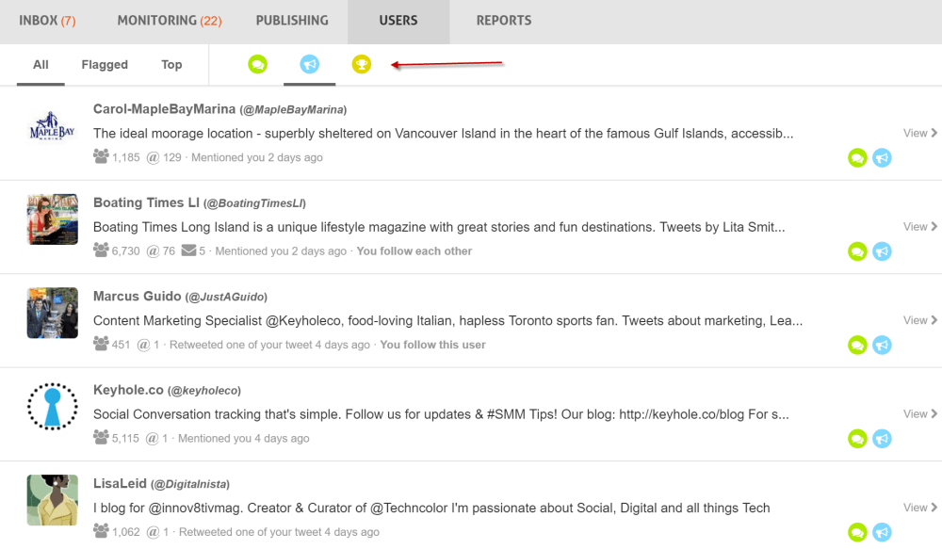Click blue megaphone icon for Keyhole.co
Image resolution: width=942 pixels, height=549 pixels.
pyautogui.click(x=882, y=439)
